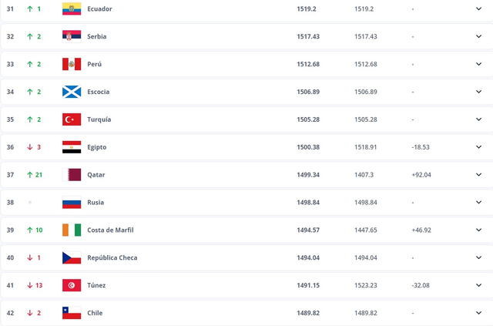Click the Serbia flag icon
Viewport: 493px width, 326px height.
tap(72, 36)
